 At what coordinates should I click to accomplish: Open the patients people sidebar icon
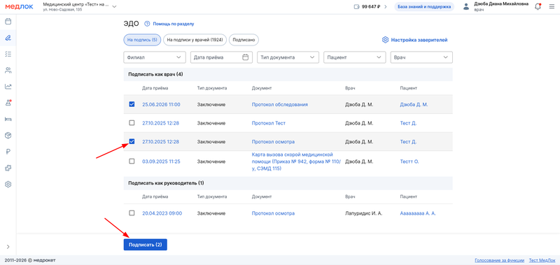point(8,70)
